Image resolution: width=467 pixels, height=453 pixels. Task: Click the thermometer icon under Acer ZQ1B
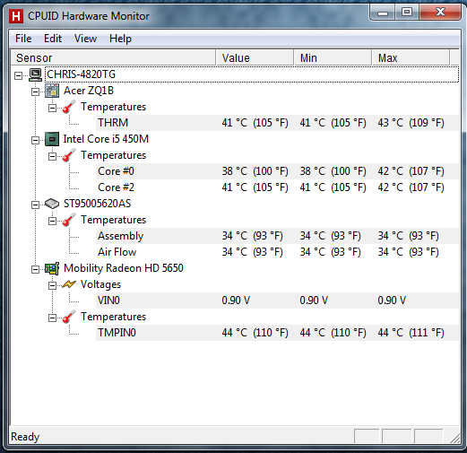[69, 107]
